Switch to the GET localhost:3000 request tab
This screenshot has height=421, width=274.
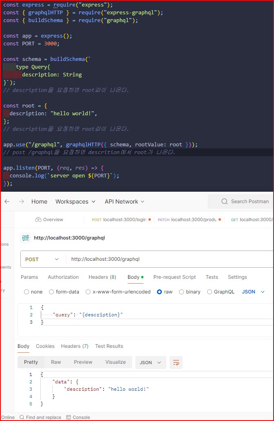point(251,219)
